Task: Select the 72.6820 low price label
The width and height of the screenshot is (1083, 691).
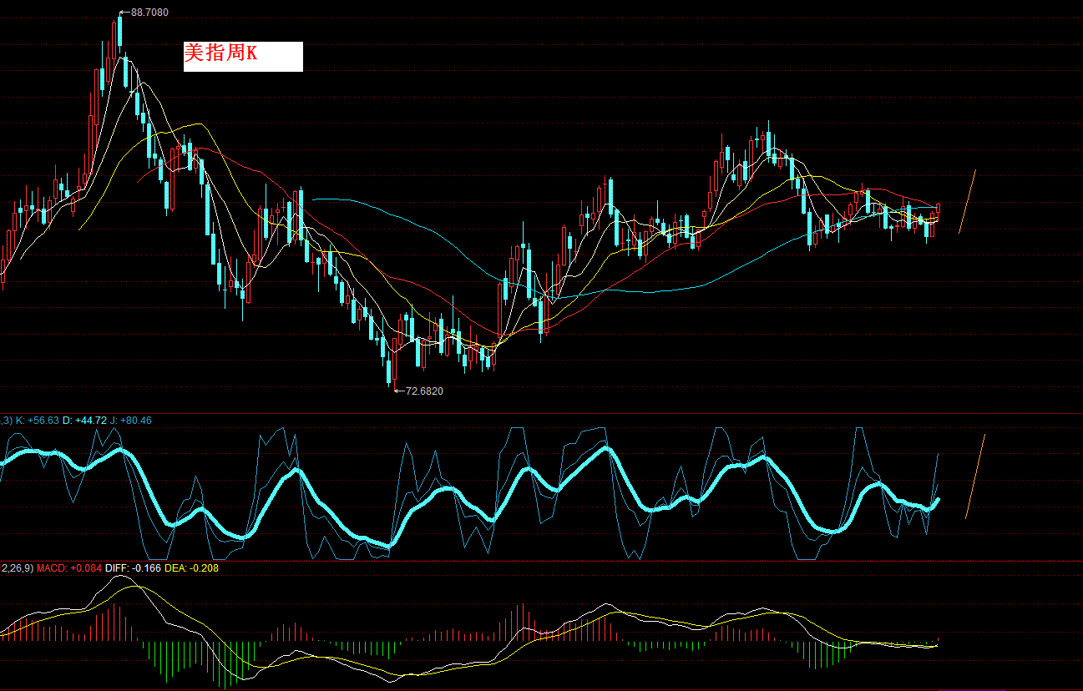Action: click(x=424, y=391)
